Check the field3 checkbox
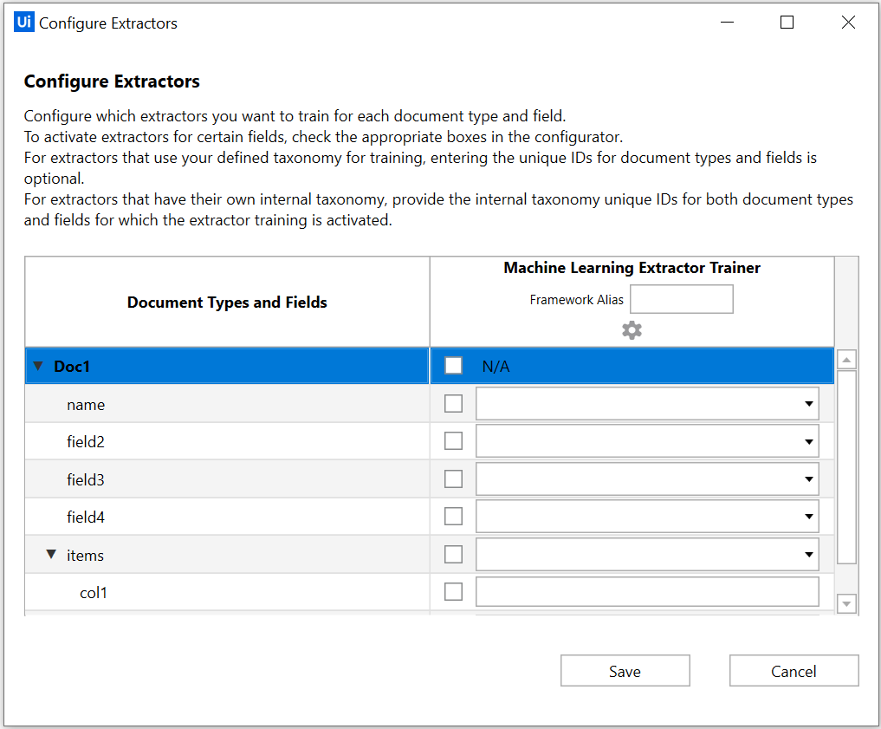This screenshot has height=729, width=881. (453, 478)
